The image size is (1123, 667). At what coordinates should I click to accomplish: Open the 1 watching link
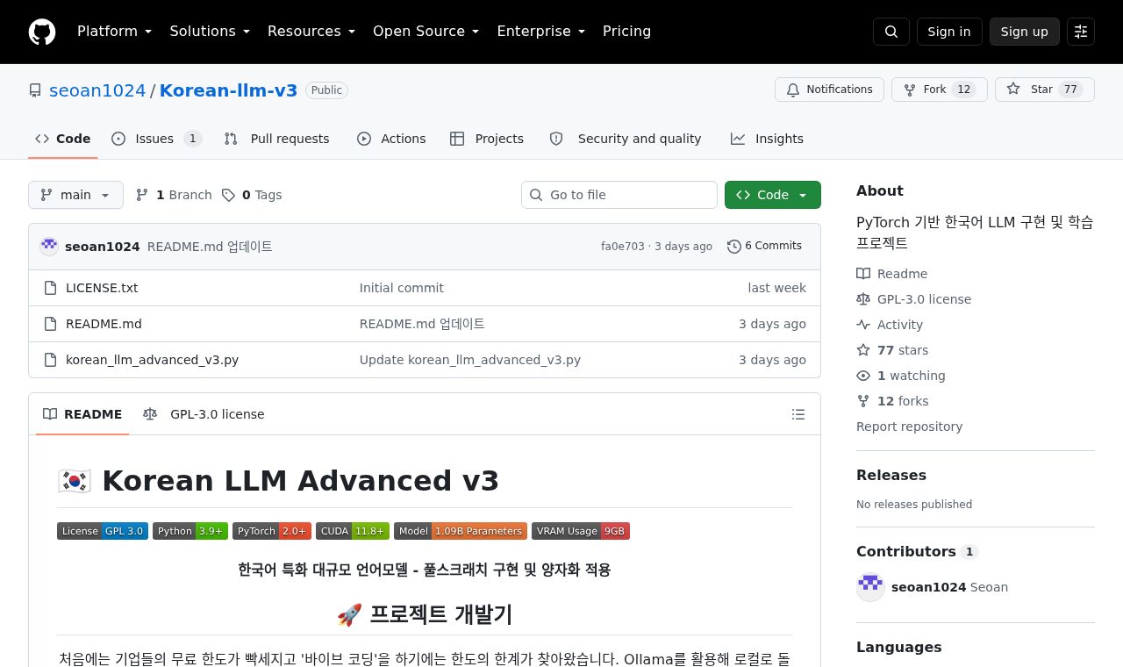(901, 376)
